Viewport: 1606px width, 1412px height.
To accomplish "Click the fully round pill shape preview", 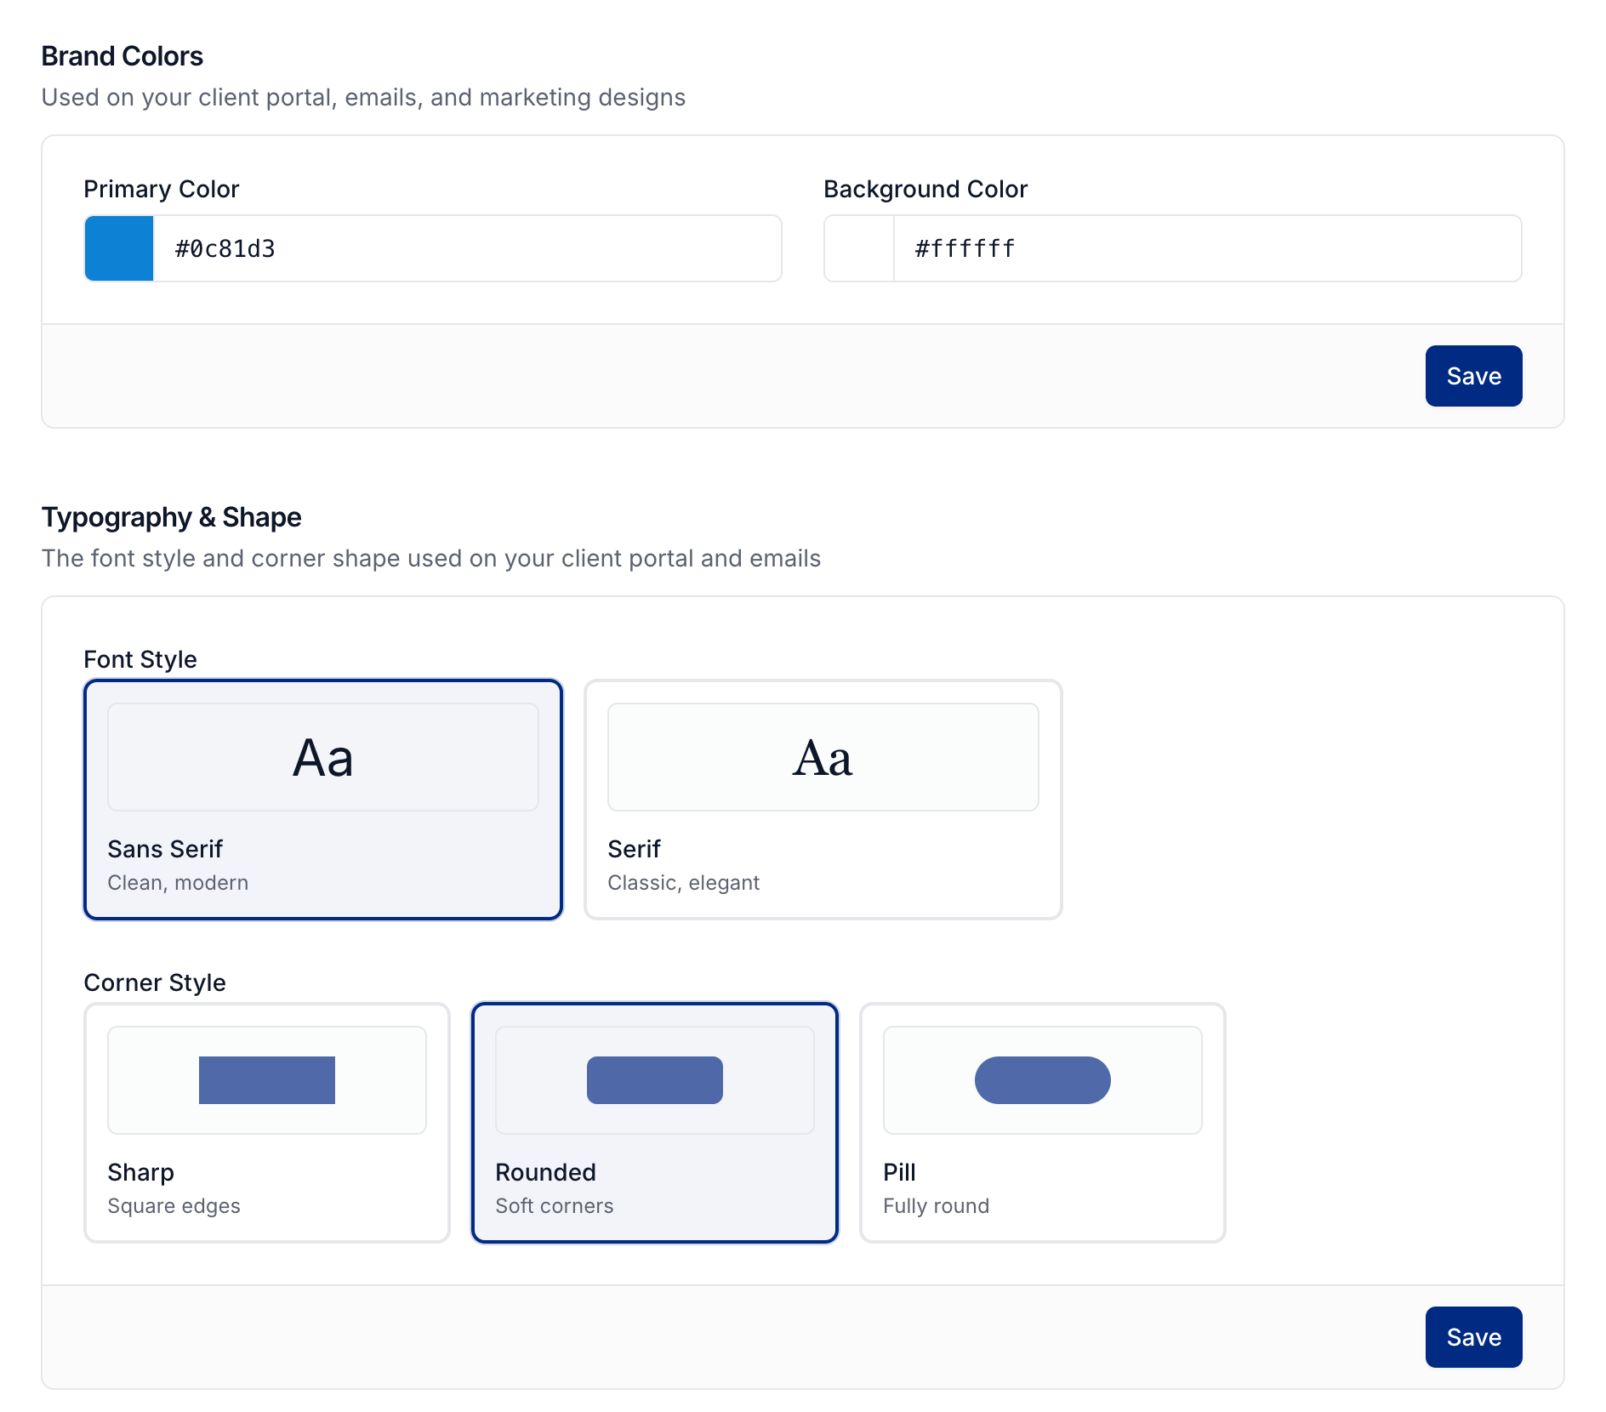I will coord(1043,1080).
